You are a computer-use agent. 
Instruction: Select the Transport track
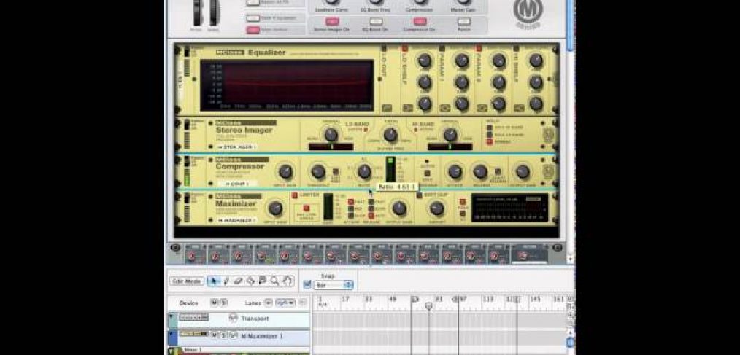pos(239,319)
